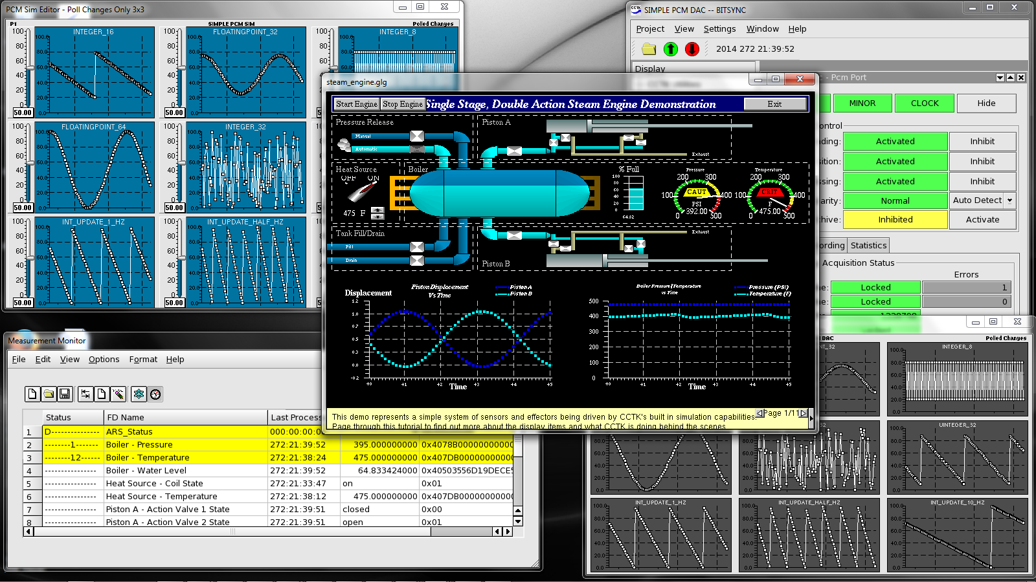Open project with the yellow folder icon
Viewport: 1036px width, 582px height.
click(x=649, y=49)
